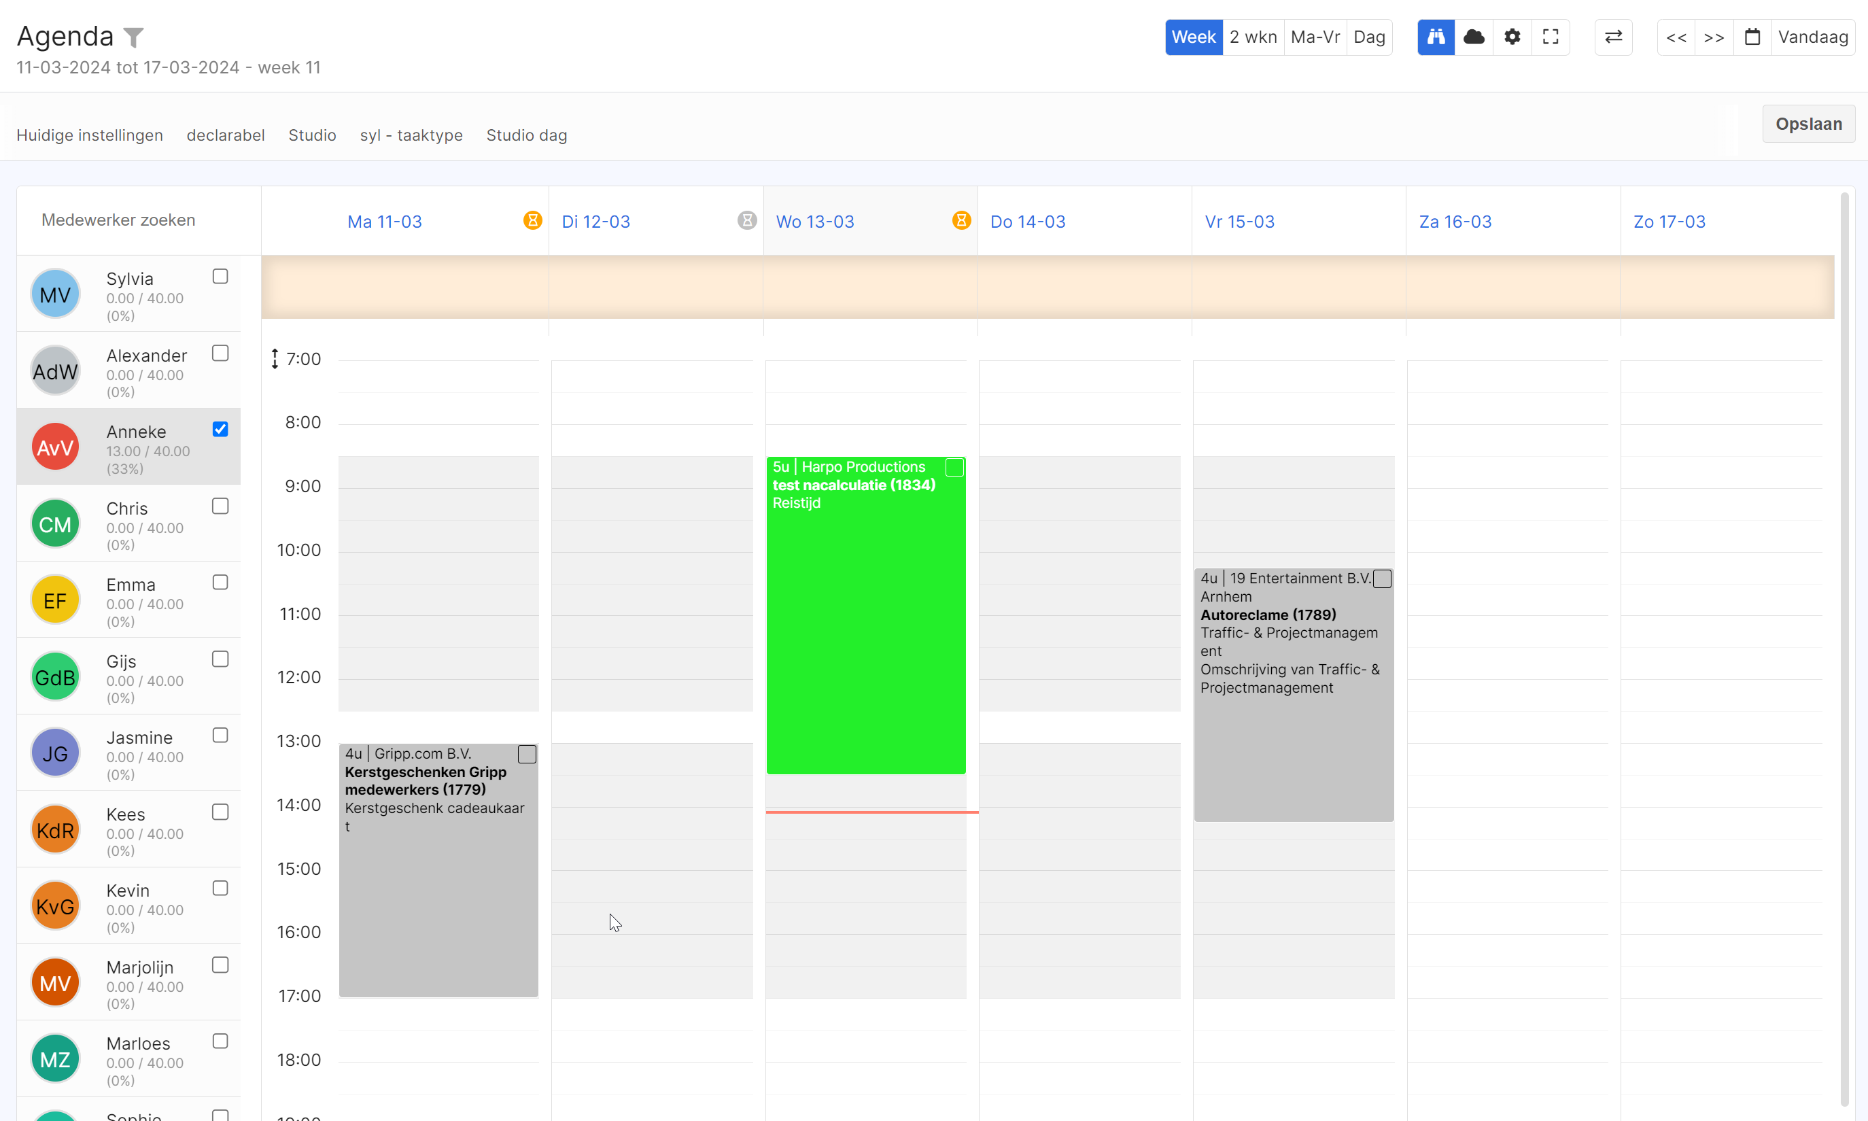
Task: Switch to Ma-Vr view
Action: point(1315,37)
